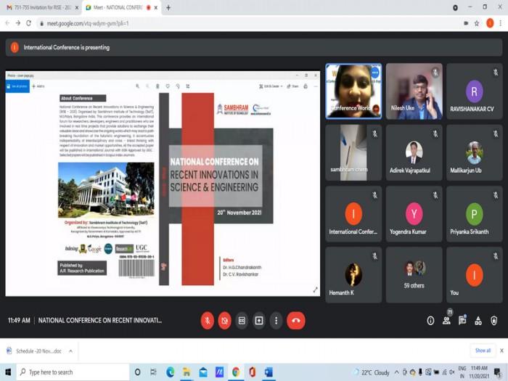
Task: Turn on the camera in Meet
Action: pyautogui.click(x=224, y=320)
